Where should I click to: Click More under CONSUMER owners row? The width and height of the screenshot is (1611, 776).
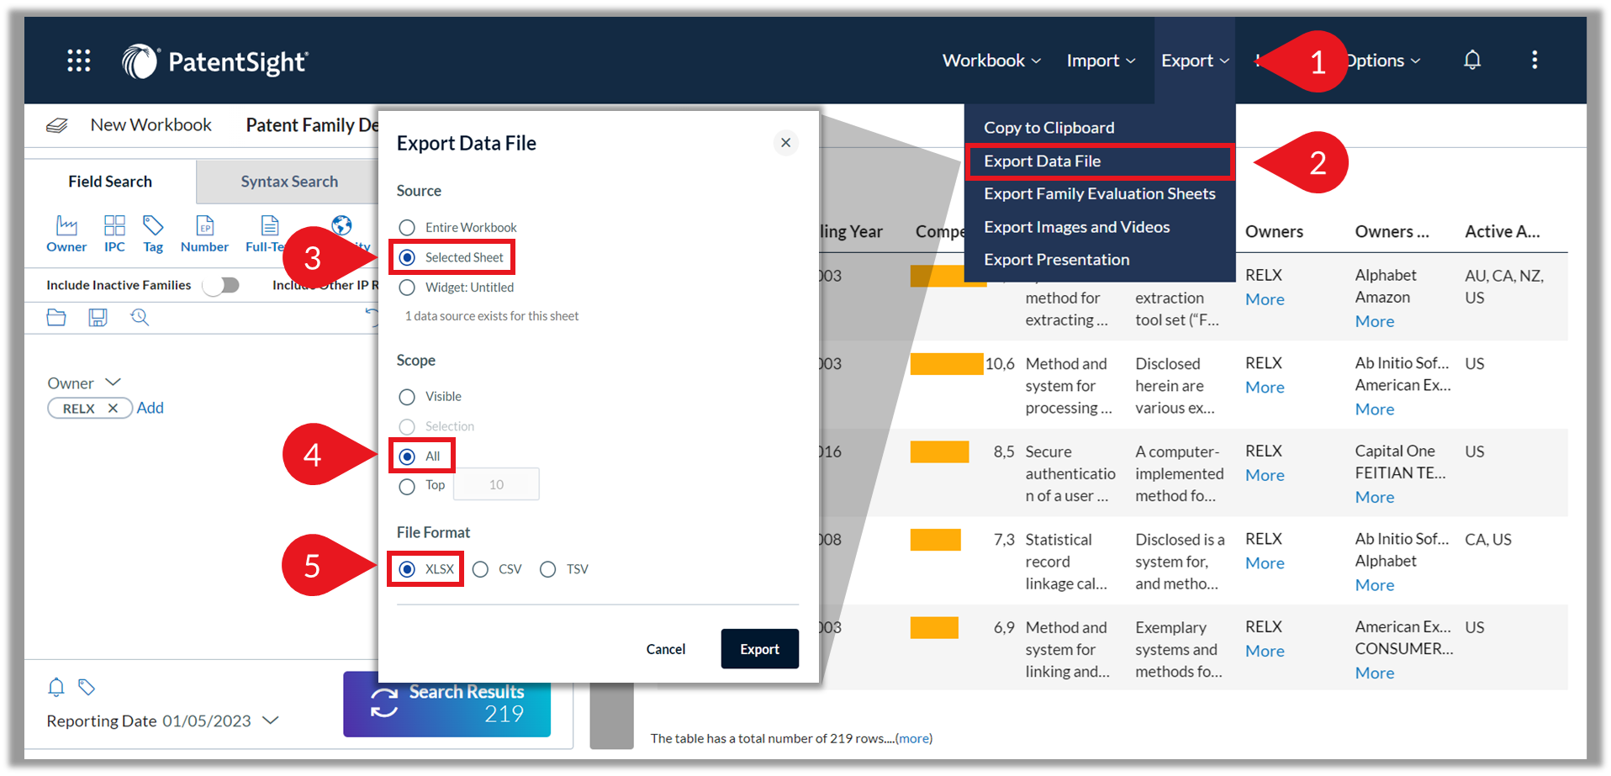point(1375,673)
